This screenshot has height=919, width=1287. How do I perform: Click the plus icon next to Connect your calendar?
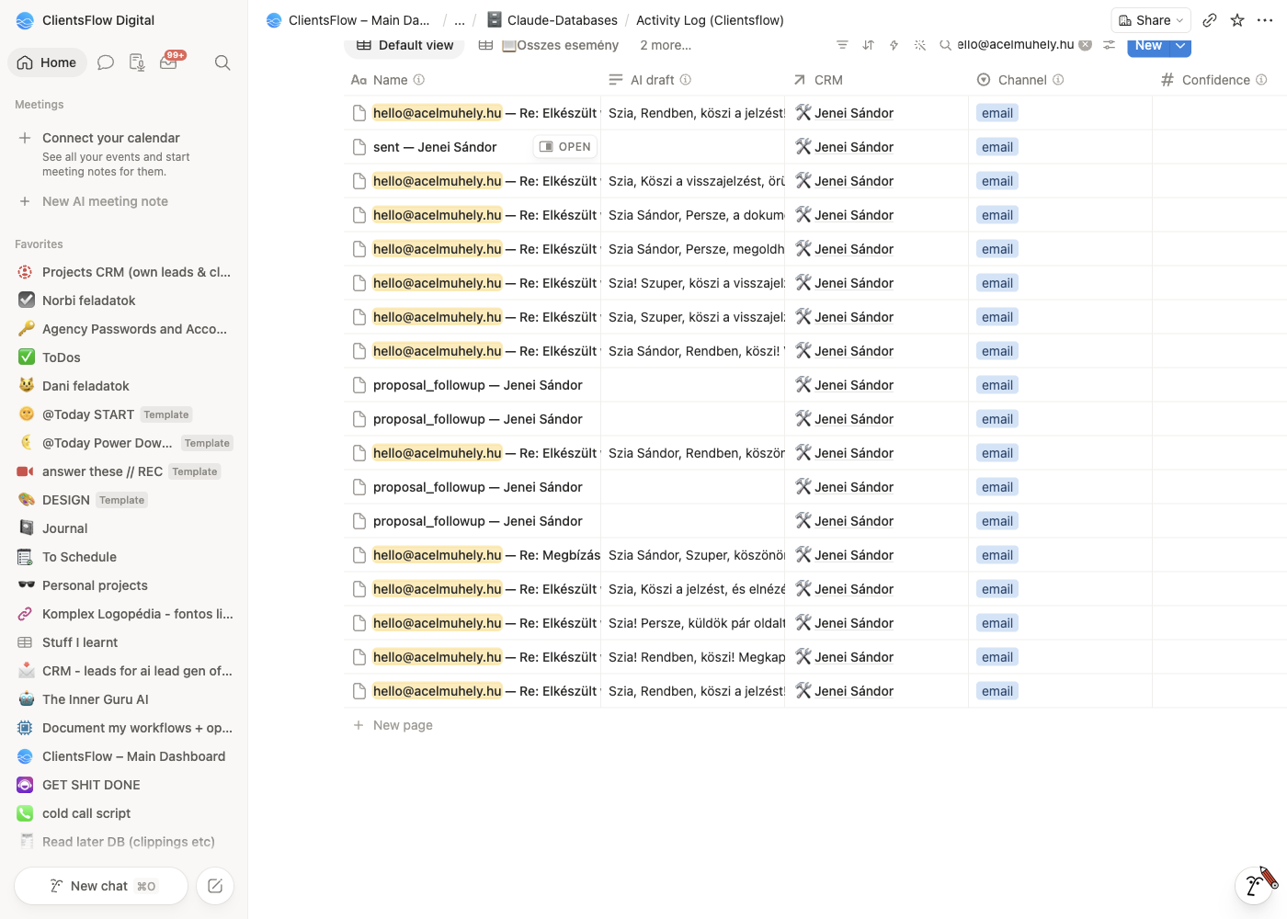tap(25, 138)
